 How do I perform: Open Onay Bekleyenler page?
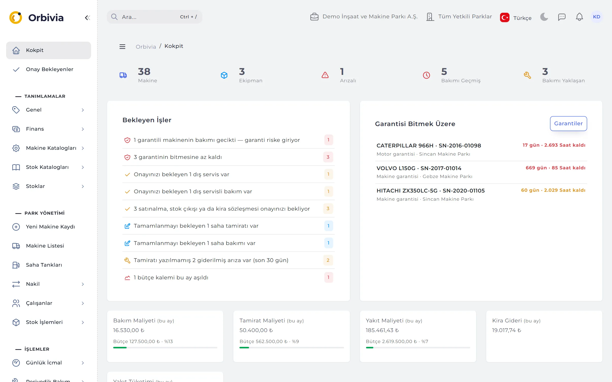(48, 70)
